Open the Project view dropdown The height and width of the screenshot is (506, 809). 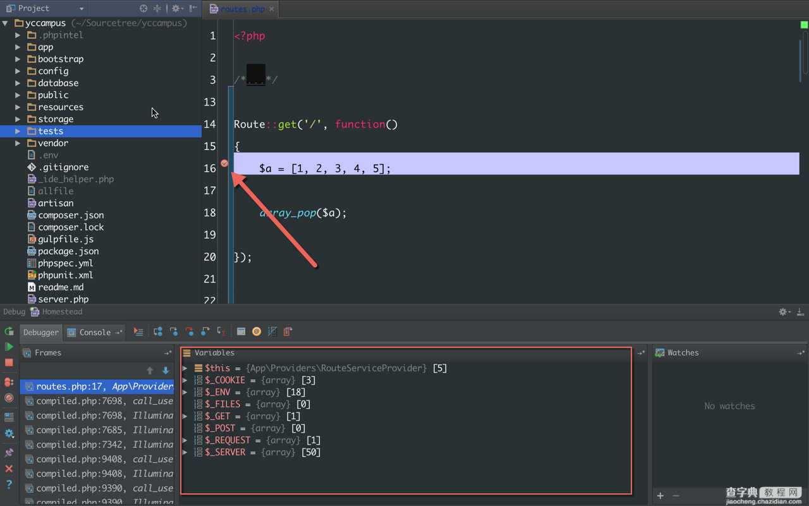coord(82,9)
